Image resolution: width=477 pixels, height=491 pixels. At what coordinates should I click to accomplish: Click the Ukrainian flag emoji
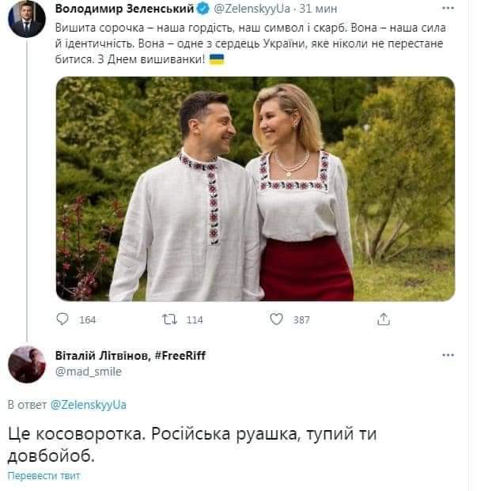point(214,59)
